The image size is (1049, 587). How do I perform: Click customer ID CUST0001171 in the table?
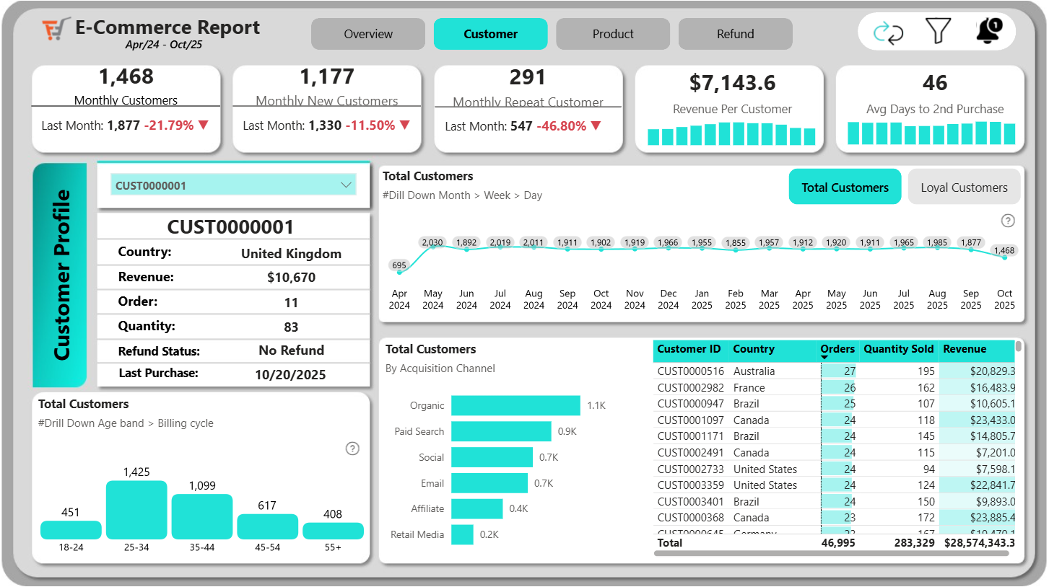click(x=689, y=436)
